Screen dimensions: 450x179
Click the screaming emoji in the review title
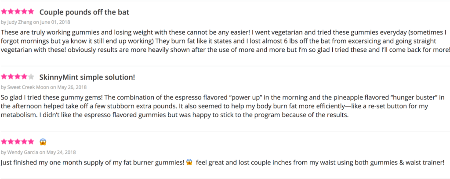click(x=43, y=142)
